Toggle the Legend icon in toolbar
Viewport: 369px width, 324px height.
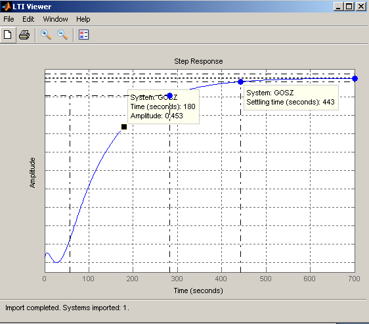click(x=83, y=35)
